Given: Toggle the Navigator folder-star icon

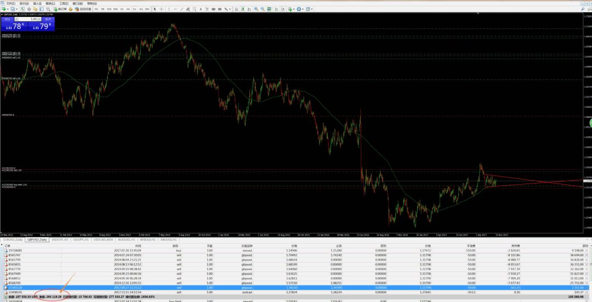Looking at the screenshot, I should pos(36,9).
